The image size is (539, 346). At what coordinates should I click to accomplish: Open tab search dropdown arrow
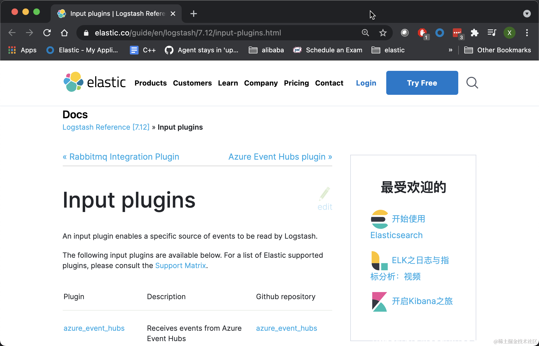[527, 14]
